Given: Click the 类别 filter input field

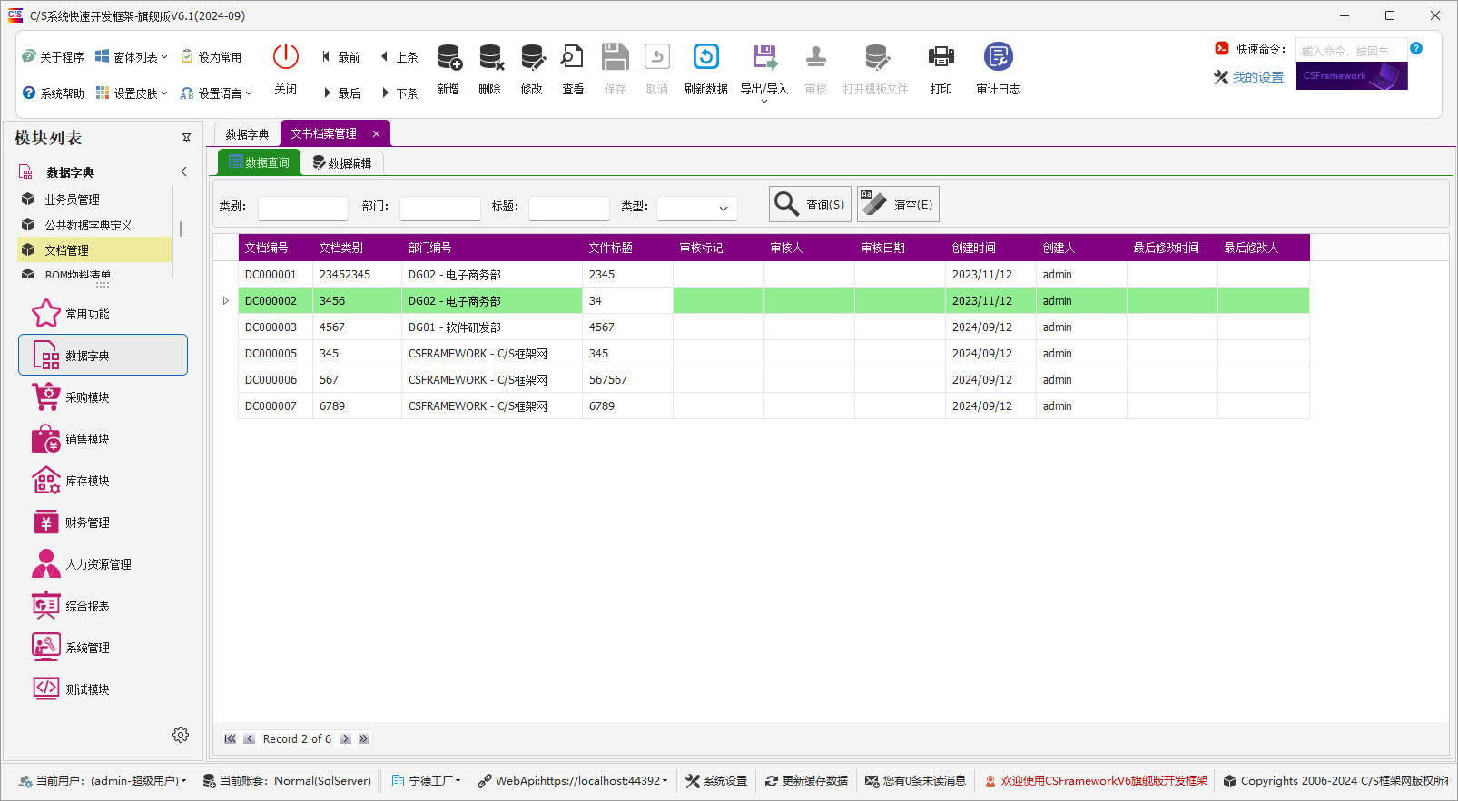Looking at the screenshot, I should (x=303, y=208).
